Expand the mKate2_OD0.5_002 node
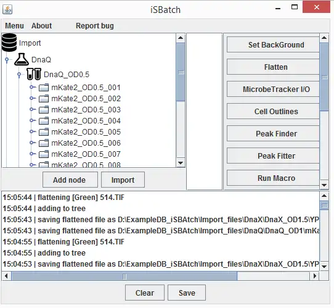 click(32, 98)
